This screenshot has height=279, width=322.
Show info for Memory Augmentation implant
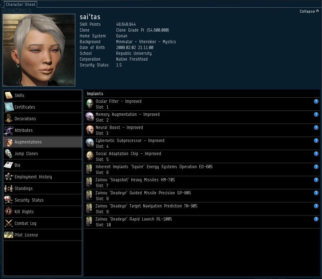tap(316, 114)
